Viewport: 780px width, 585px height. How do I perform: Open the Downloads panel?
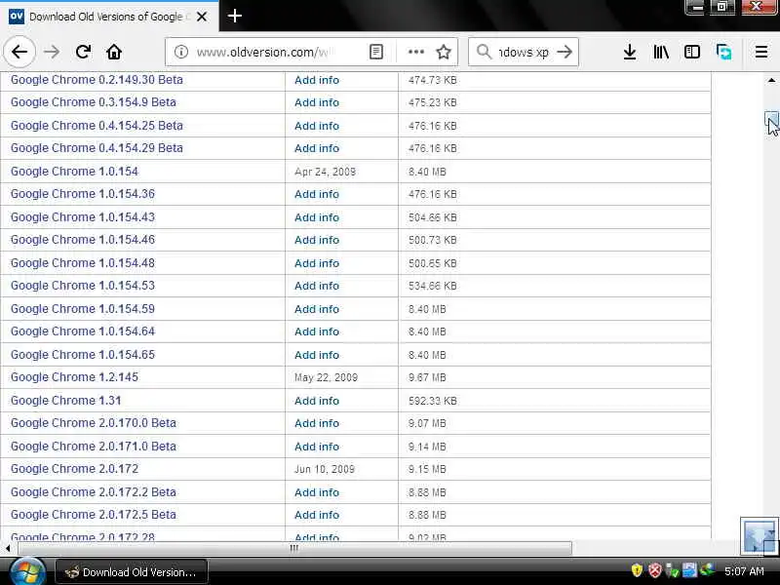point(630,52)
